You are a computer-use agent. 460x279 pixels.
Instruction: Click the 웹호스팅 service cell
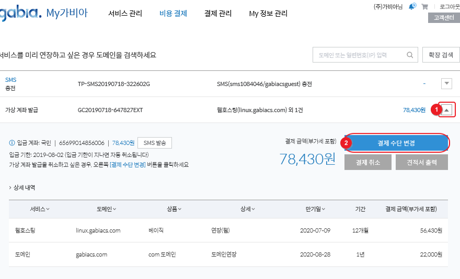[25, 231]
